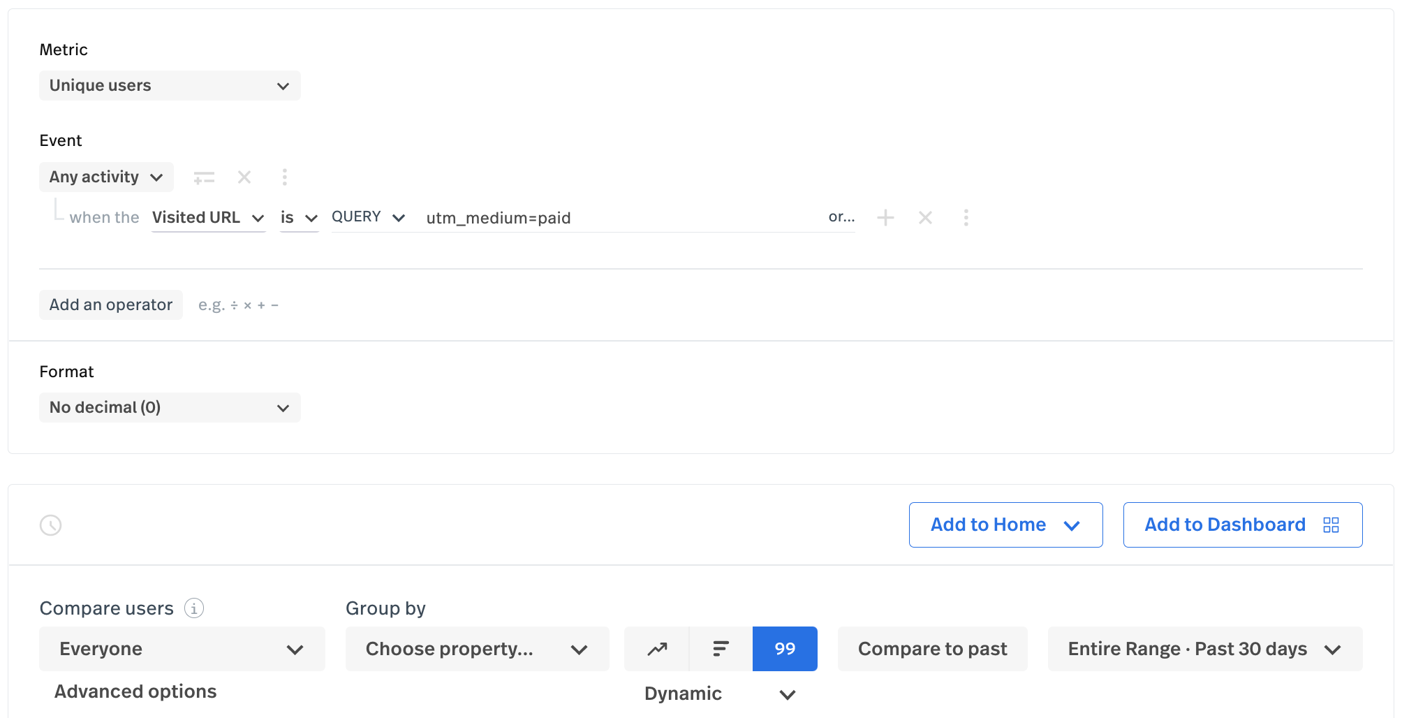The image size is (1402, 718).
Task: Open the Unique users metric dropdown
Action: [x=170, y=86]
